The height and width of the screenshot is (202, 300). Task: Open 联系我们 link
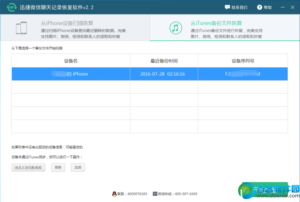tap(236, 7)
